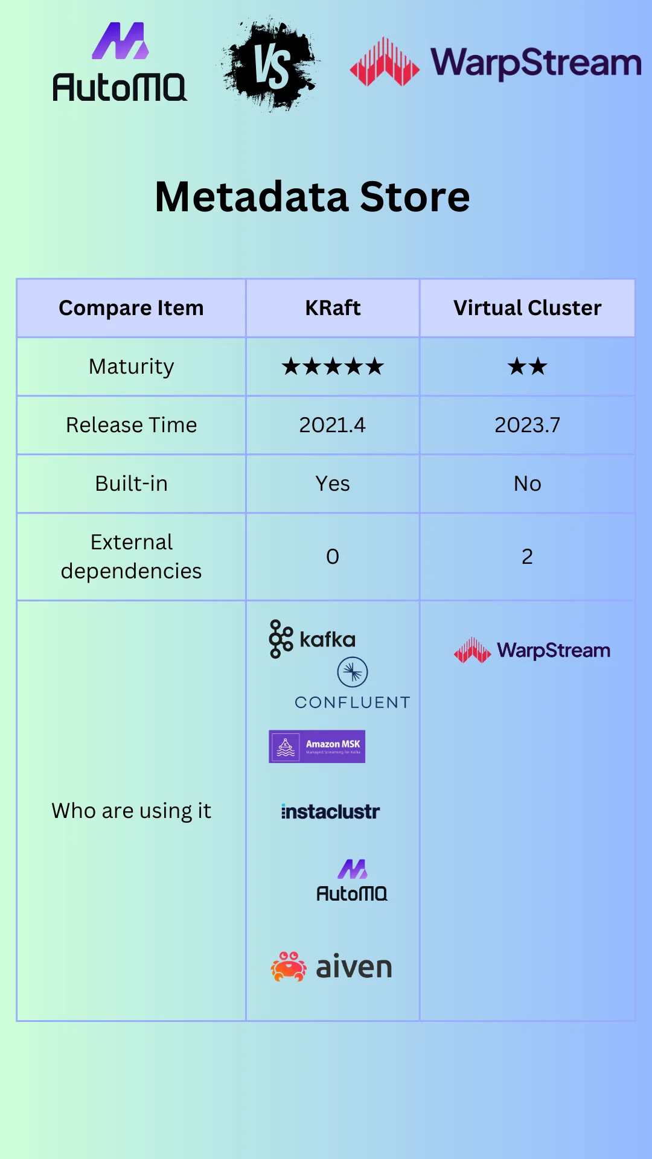
Task: Click the 2021.4 release time cell
Action: pos(333,425)
